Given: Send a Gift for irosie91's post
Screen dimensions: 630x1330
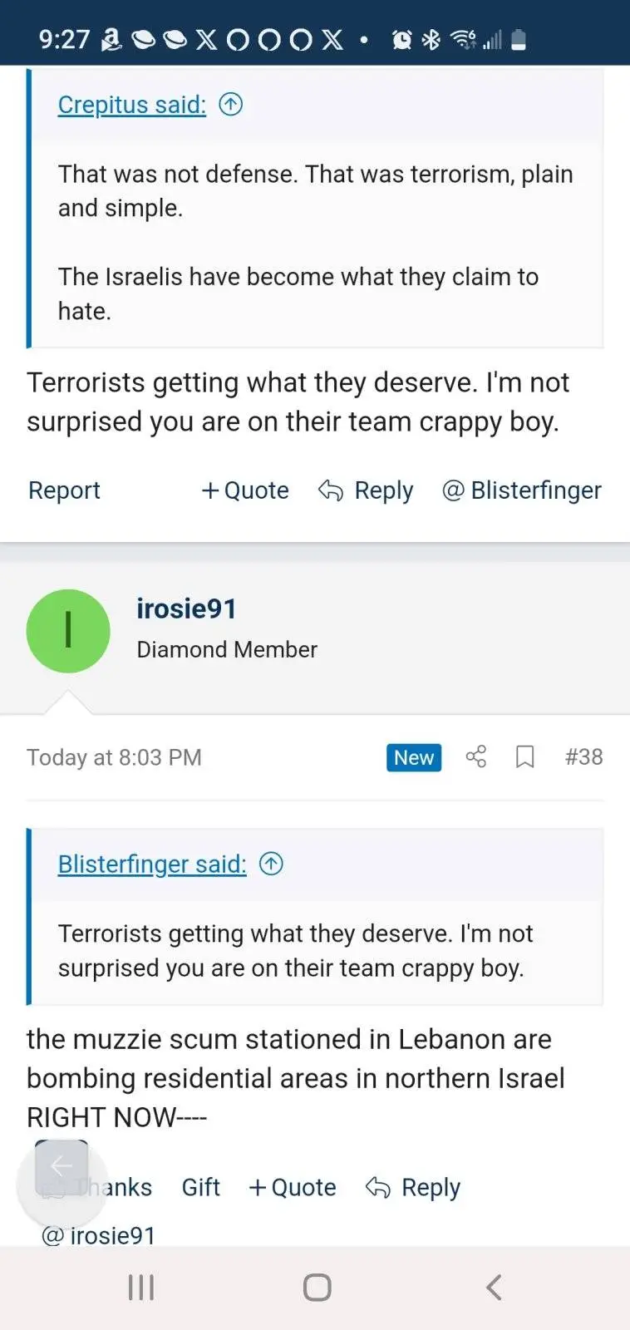Looking at the screenshot, I should (x=201, y=1187).
